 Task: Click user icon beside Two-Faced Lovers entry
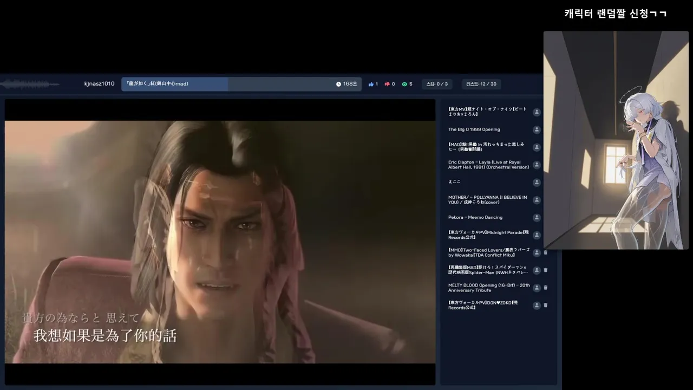[x=537, y=252]
